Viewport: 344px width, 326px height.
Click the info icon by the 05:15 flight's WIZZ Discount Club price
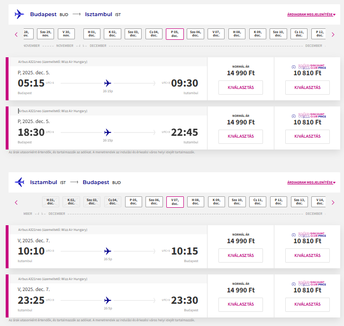(294, 67)
